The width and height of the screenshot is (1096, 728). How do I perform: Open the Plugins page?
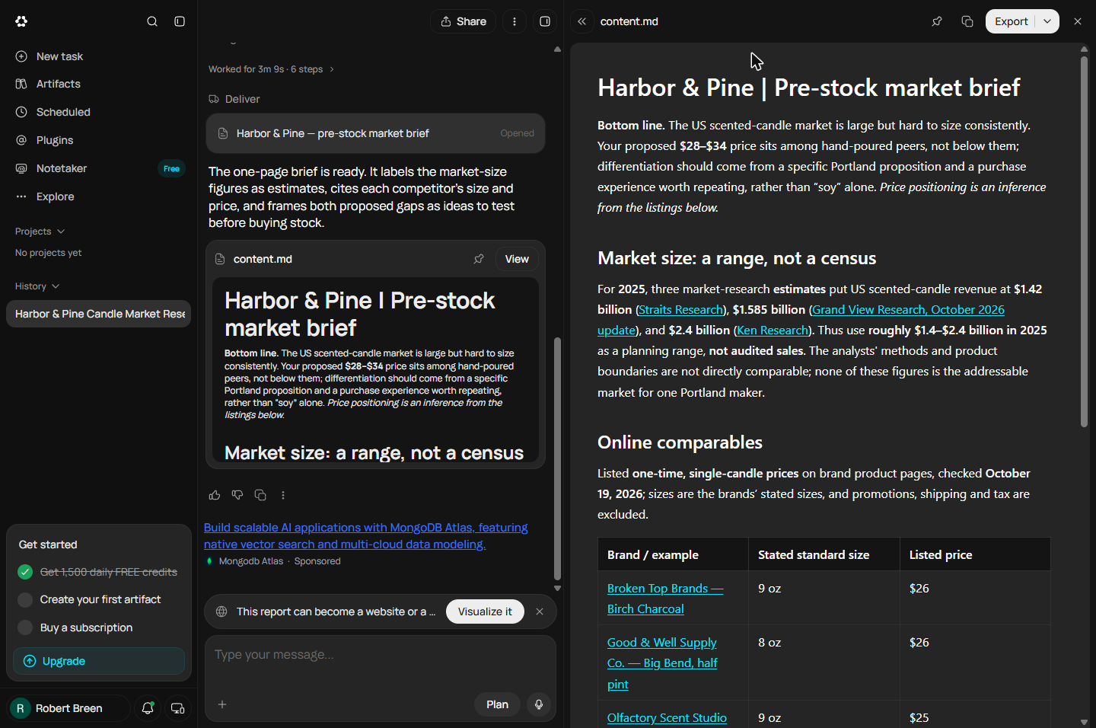pos(98,140)
